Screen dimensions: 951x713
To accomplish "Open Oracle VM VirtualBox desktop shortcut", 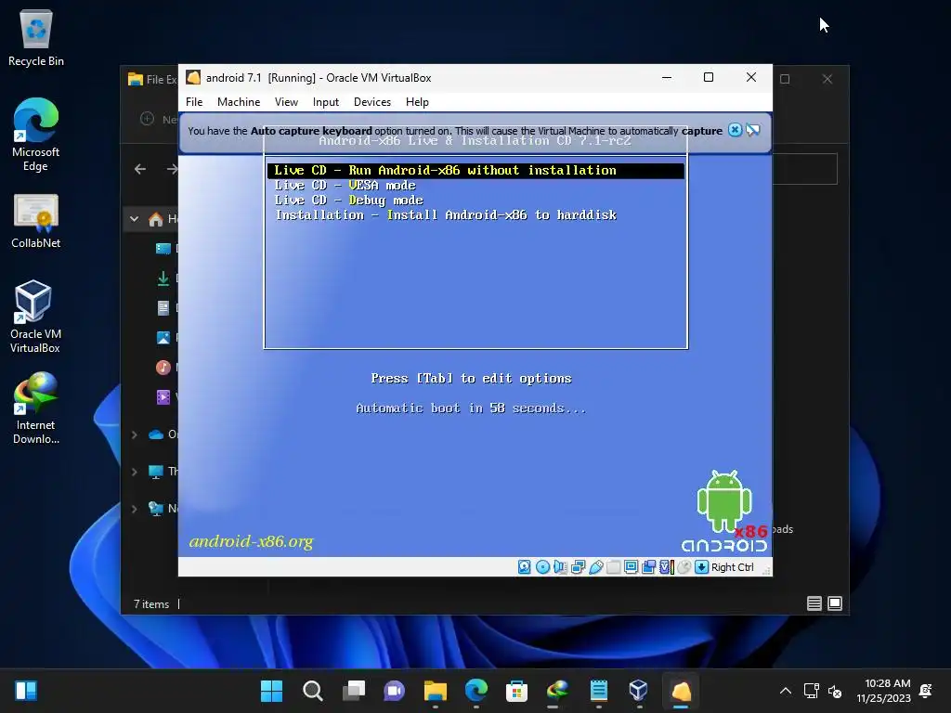I will 36,317.
